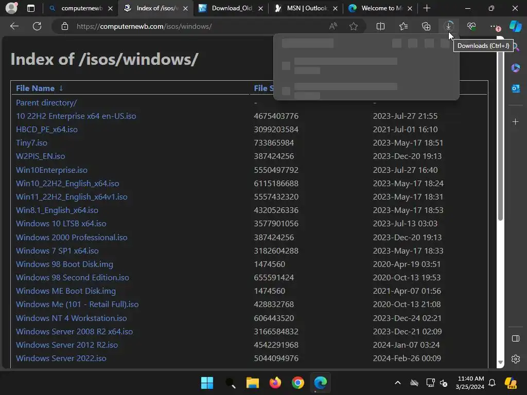Go back to the previous page
The width and height of the screenshot is (527, 395).
coord(14,26)
